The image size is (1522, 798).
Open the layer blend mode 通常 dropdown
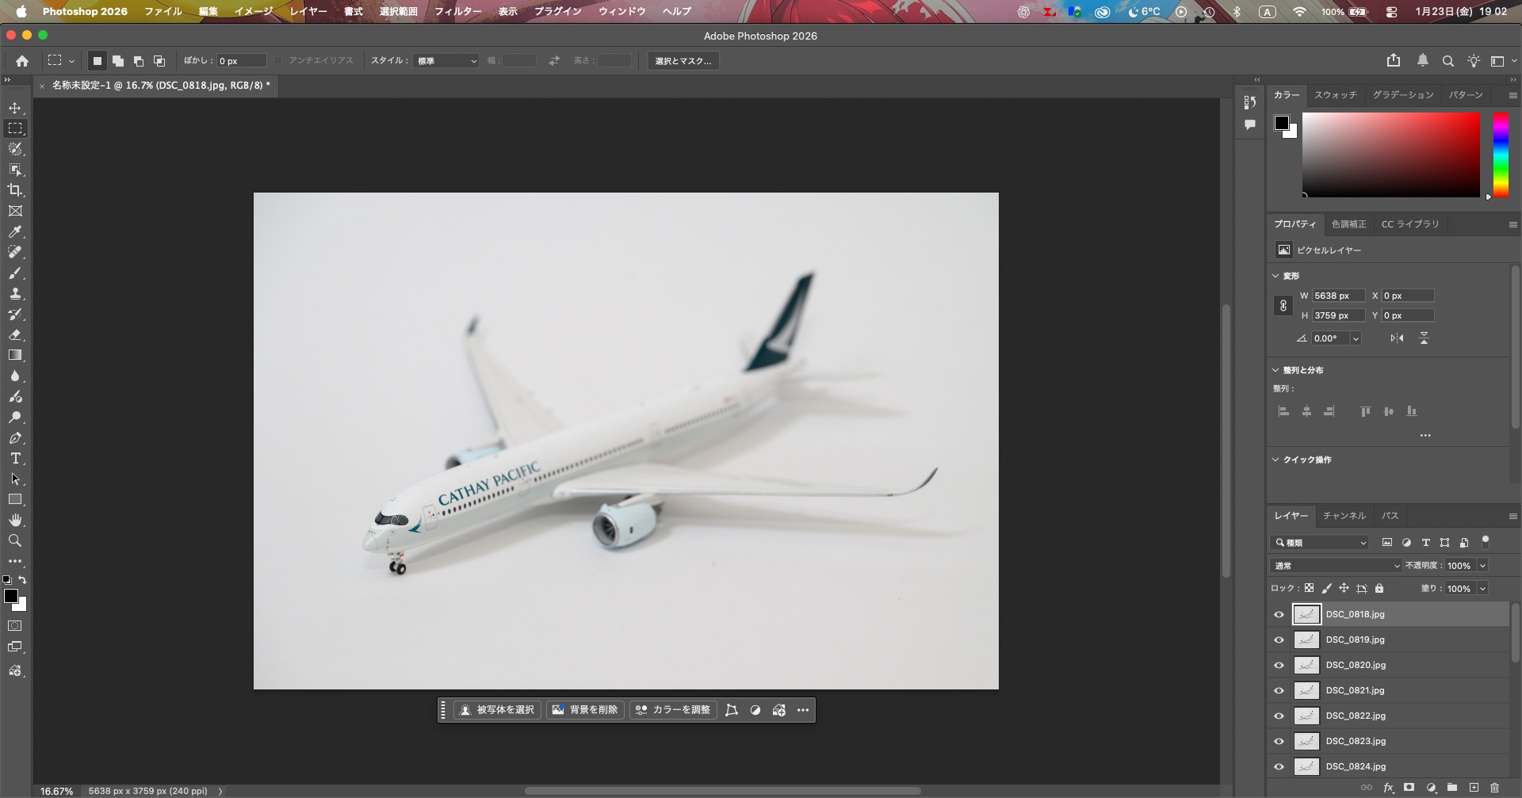(1336, 566)
